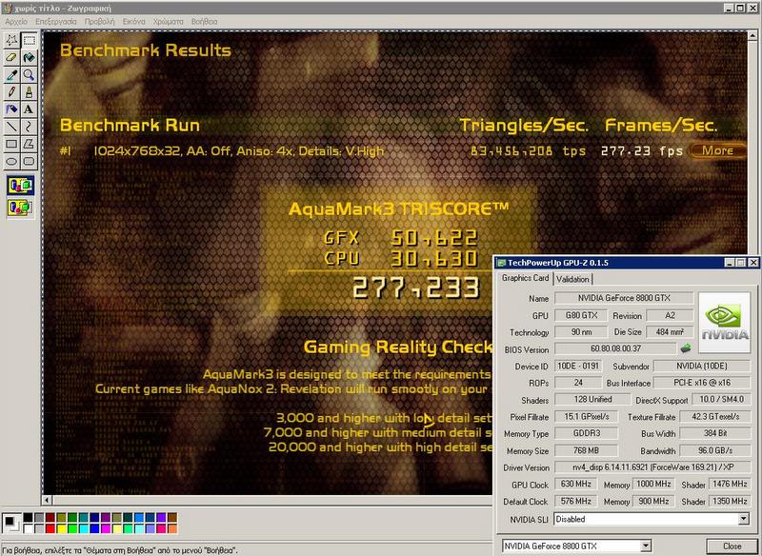Viewport: 762px width, 556px height.
Task: Maximize the GPU-Z window
Action: (x=740, y=263)
